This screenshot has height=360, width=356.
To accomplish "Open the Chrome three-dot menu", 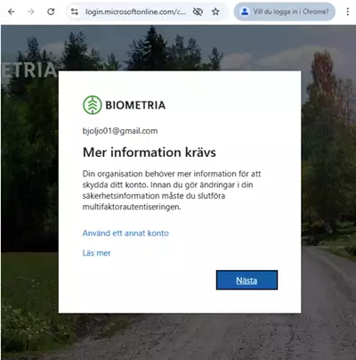I will [x=347, y=12].
